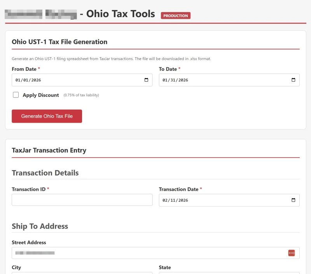Viewport: 311px width, 274px height.
Task: Enable the Apply Discount checkbox
Action: [16, 95]
